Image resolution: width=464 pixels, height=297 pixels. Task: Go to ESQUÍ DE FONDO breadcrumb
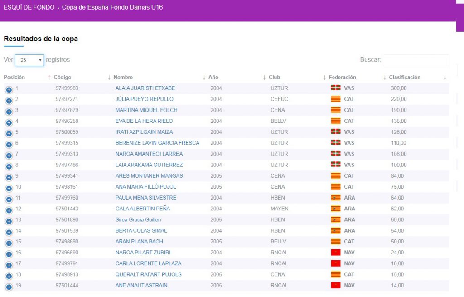(29, 7)
